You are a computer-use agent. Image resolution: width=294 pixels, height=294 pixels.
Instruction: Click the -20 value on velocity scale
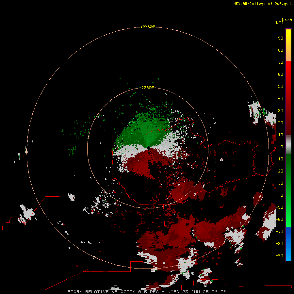(279, 171)
